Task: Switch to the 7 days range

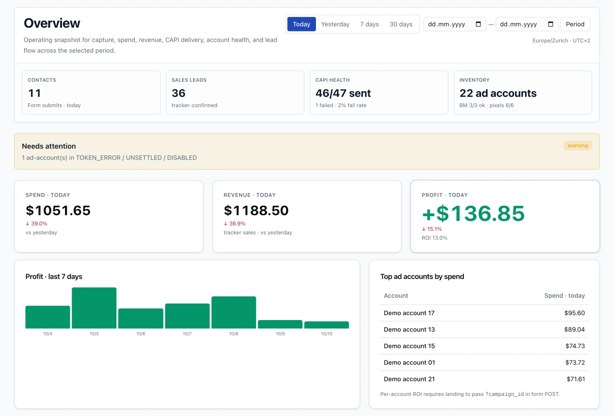Action: 370,24
